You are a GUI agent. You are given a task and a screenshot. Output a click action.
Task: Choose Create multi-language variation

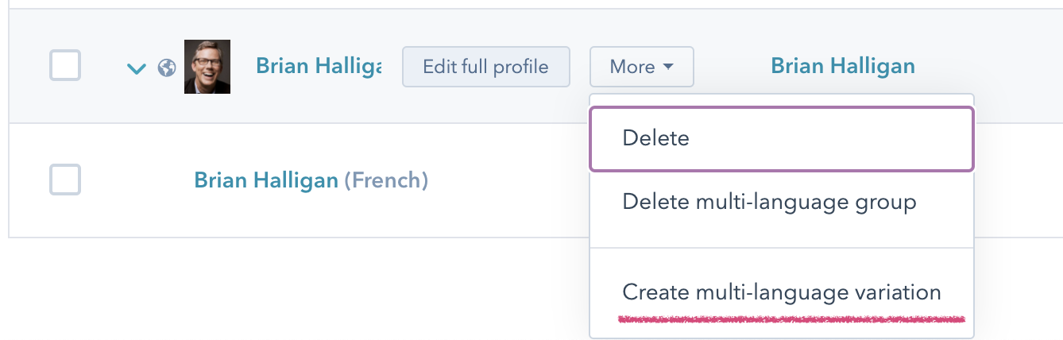pyautogui.click(x=781, y=292)
